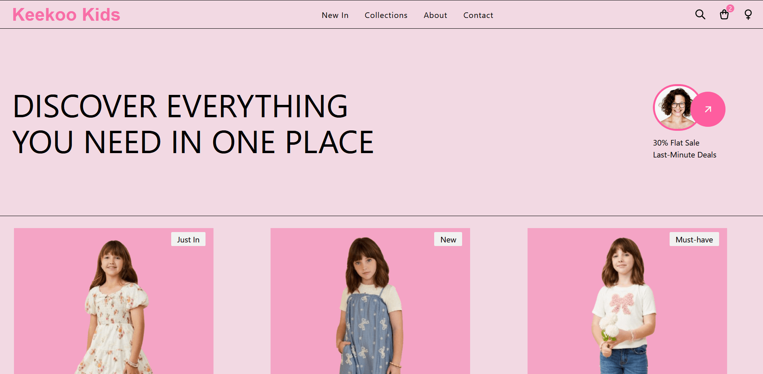Click Last-Minute Deals text
This screenshot has width=763, height=374.
pos(685,155)
